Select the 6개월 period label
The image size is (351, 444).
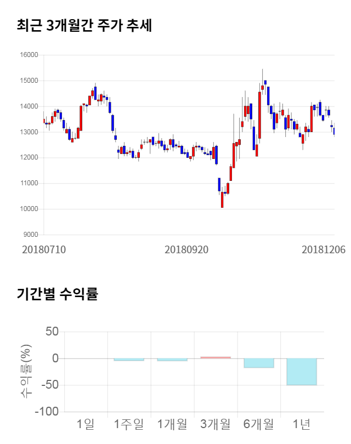pos(258,424)
